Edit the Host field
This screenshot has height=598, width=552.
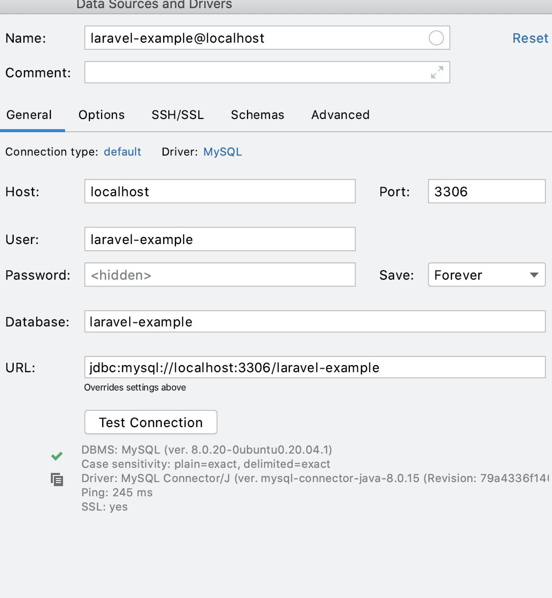pyautogui.click(x=220, y=191)
